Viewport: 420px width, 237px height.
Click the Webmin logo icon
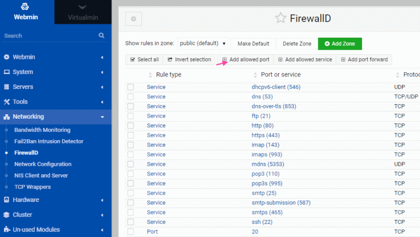coord(25,6)
